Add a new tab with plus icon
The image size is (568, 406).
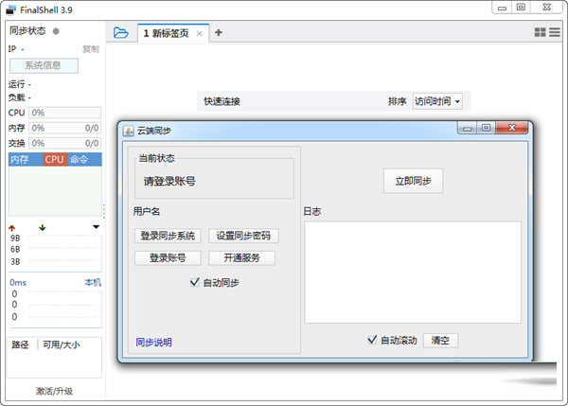219,32
